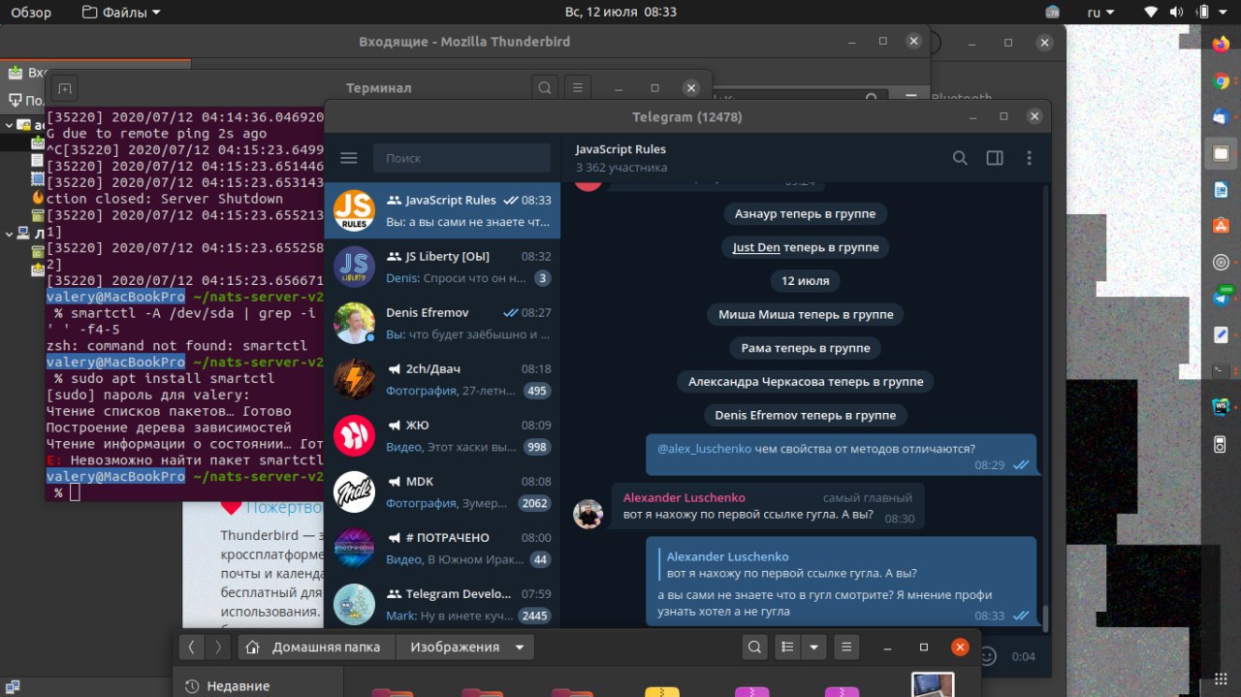Open the # ПОТРАЧЕНО channel
Screen dimensions: 1241x697
pos(442,548)
